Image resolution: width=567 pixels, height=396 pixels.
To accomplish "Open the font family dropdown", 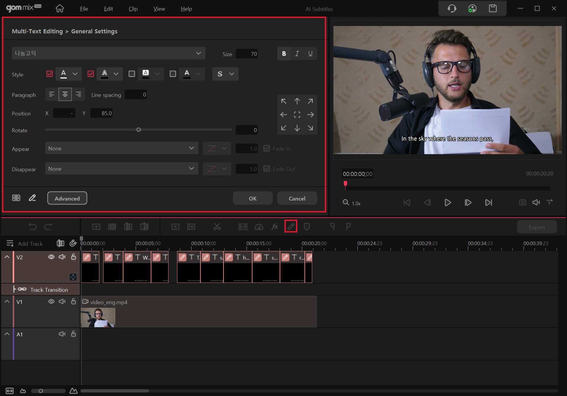I will point(108,53).
